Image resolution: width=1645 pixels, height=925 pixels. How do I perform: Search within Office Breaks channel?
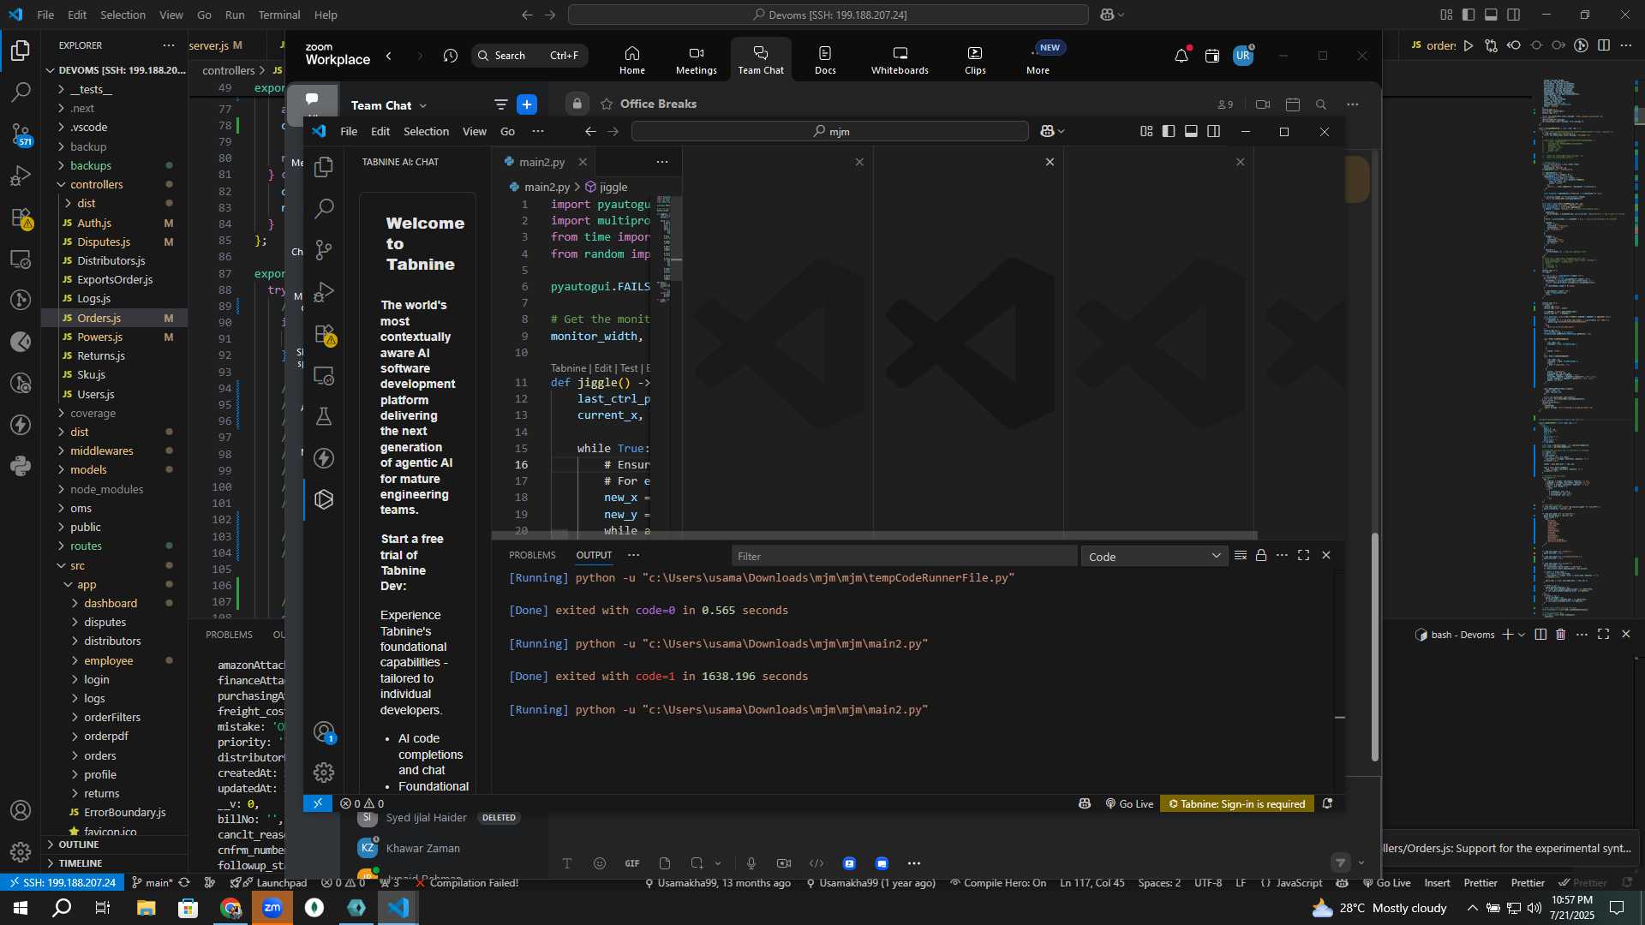click(x=1321, y=104)
